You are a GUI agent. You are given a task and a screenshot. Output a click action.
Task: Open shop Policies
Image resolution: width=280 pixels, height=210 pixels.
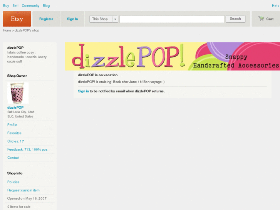pos(13,182)
